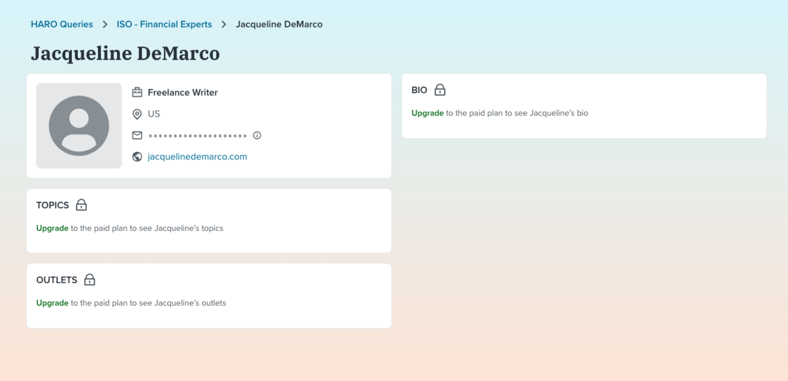This screenshot has width=788, height=381.
Task: Open the jacquelinedemarco.com website link
Action: [x=197, y=157]
